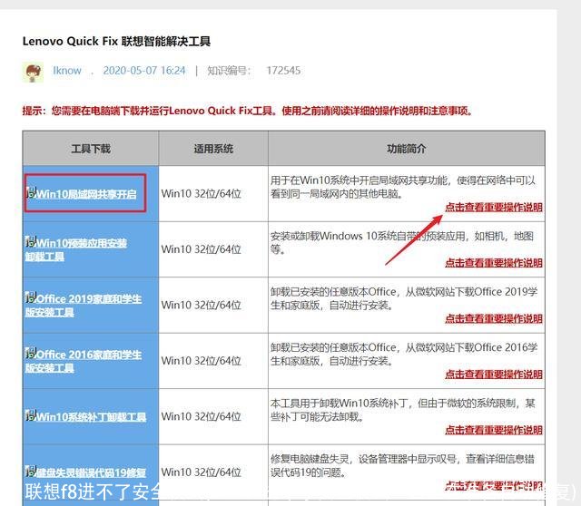Image resolution: width=581 pixels, height=506 pixels.
Task: Click the article title Lenovo Quick Fix 联想智能解决工具
Action: [116, 41]
